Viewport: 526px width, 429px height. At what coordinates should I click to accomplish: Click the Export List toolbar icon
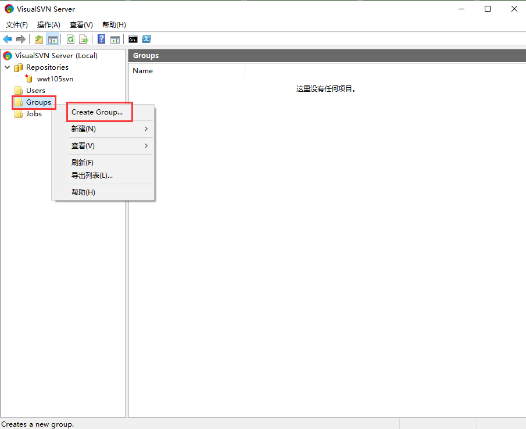pyautogui.click(x=84, y=40)
